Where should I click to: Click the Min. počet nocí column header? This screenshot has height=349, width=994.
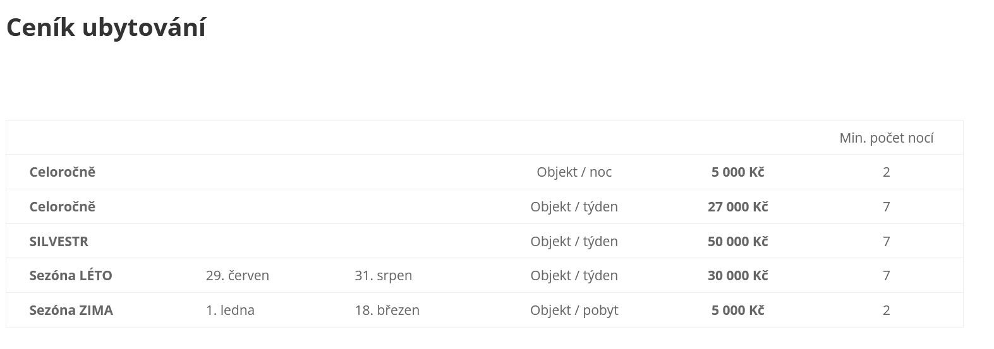887,138
